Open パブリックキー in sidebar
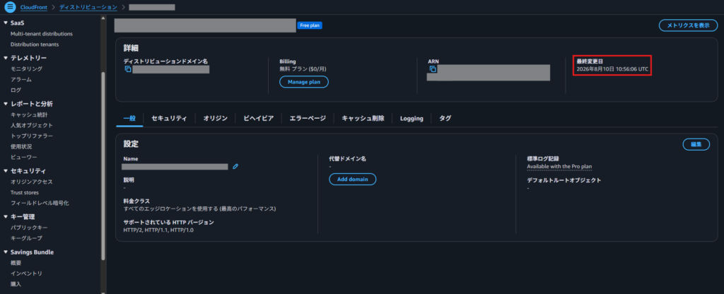 point(29,228)
